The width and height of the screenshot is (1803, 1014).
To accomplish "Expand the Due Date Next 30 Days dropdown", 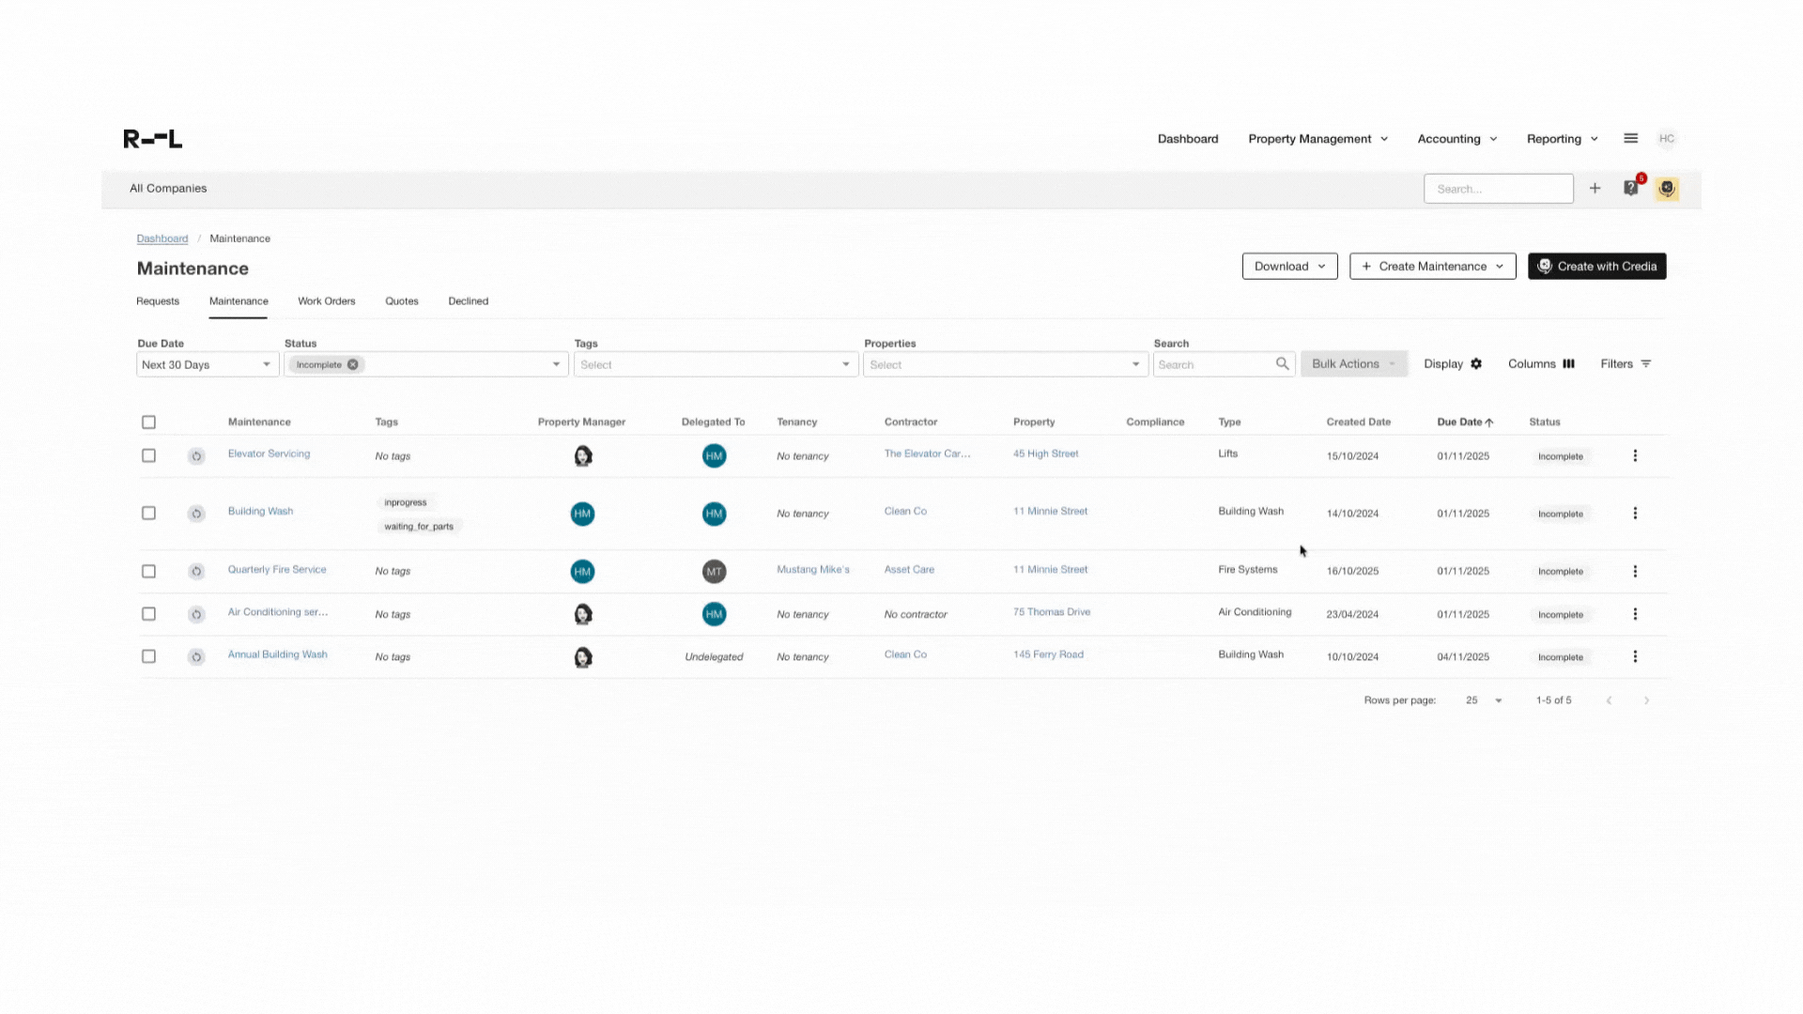I will tap(266, 364).
